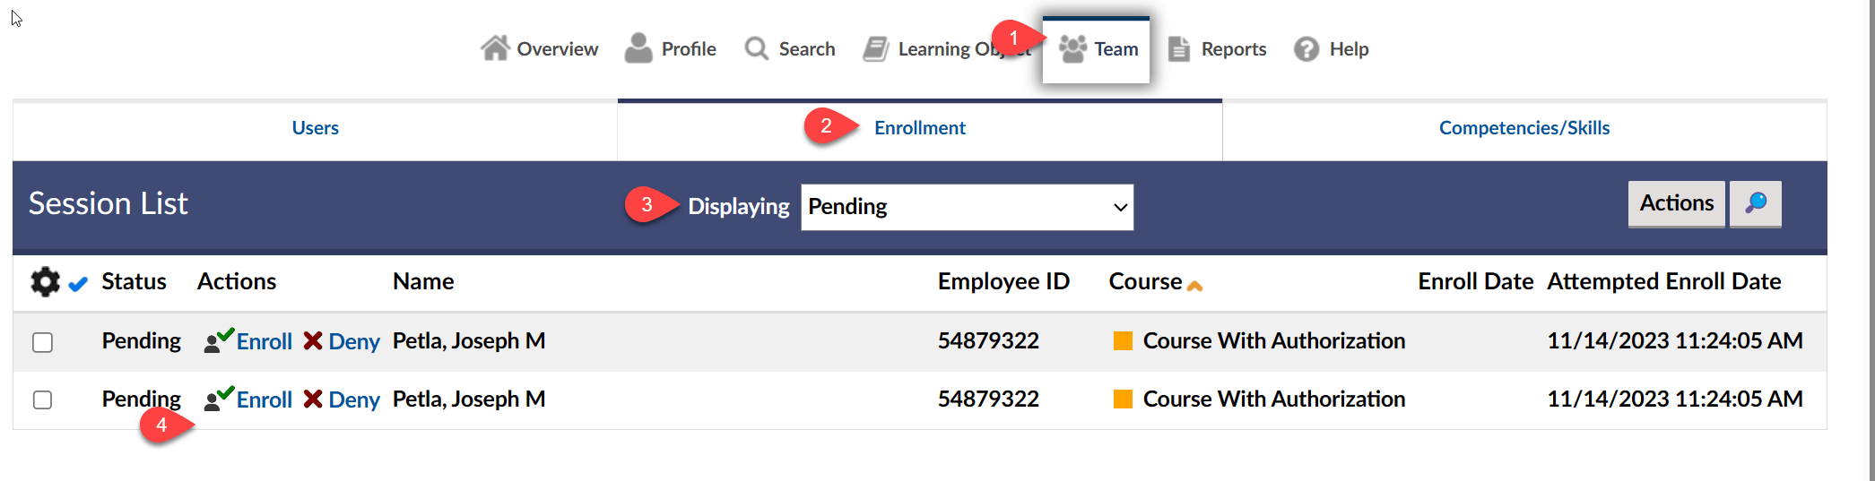Click the magnifier search button beside Actions
Screen dimensions: 1875x481
pos(1755,204)
